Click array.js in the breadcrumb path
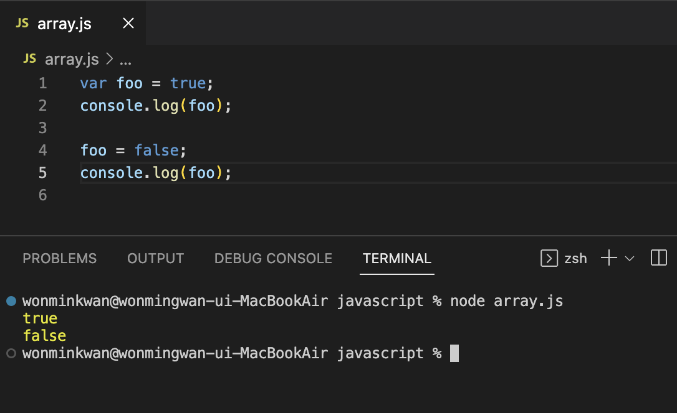 point(72,59)
